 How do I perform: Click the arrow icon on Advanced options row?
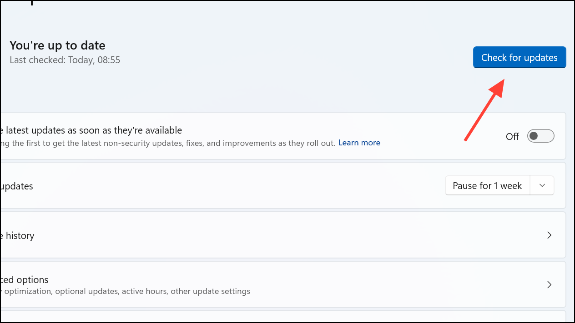549,284
